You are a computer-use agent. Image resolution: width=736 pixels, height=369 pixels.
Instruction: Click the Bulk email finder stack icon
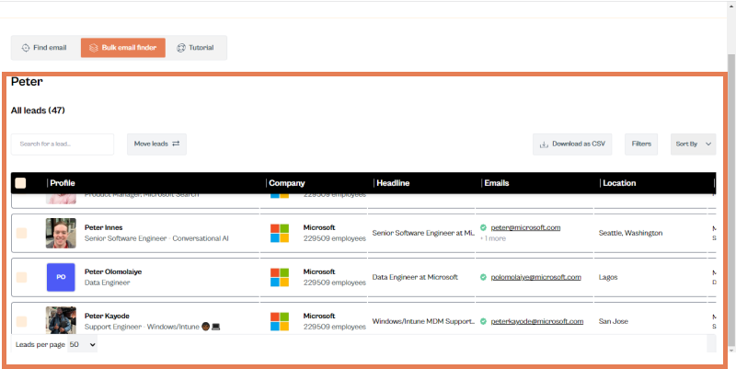point(94,48)
